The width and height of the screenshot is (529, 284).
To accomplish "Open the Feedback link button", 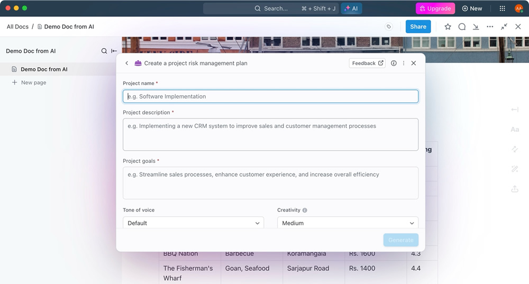I will pos(367,63).
